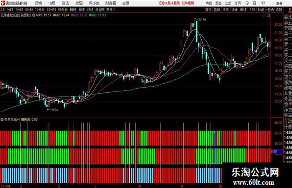
Task: Toggle the right info panel icon
Action: (x=268, y=15)
